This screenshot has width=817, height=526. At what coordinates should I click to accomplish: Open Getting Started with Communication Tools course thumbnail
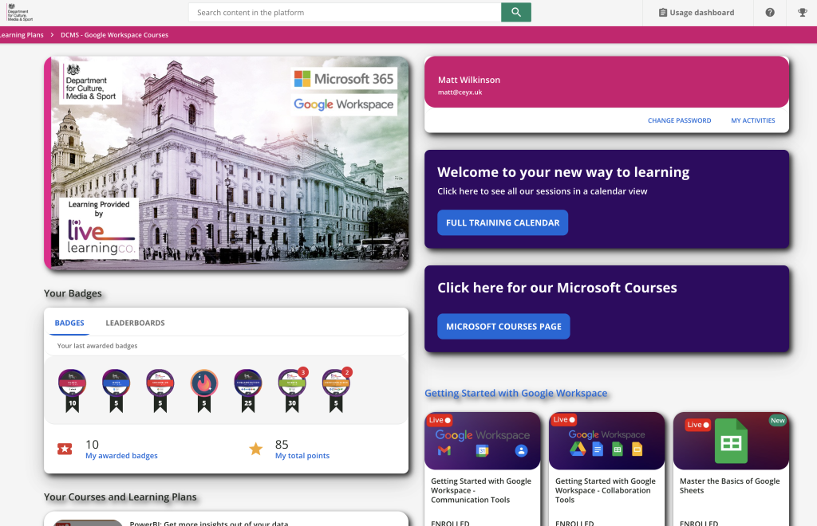pos(482,441)
